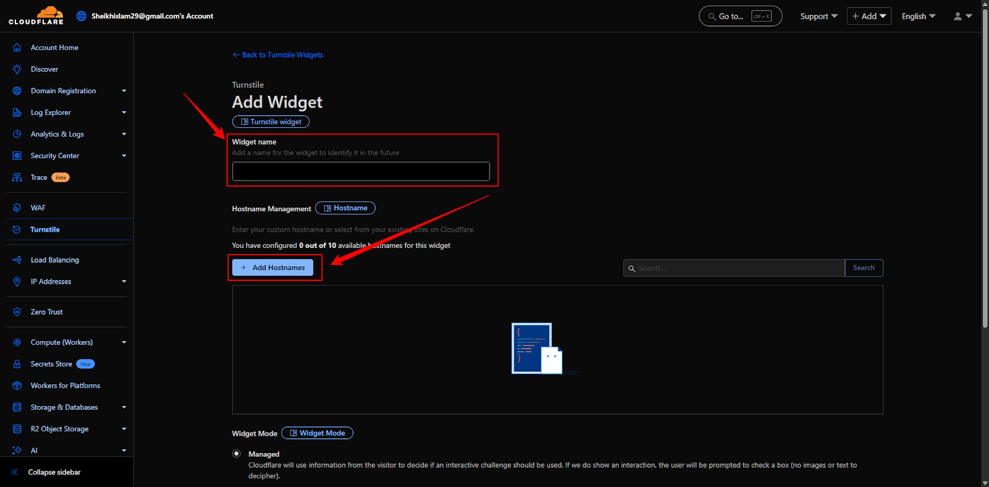
Task: Click the Collapse sidebar label
Action: click(54, 472)
